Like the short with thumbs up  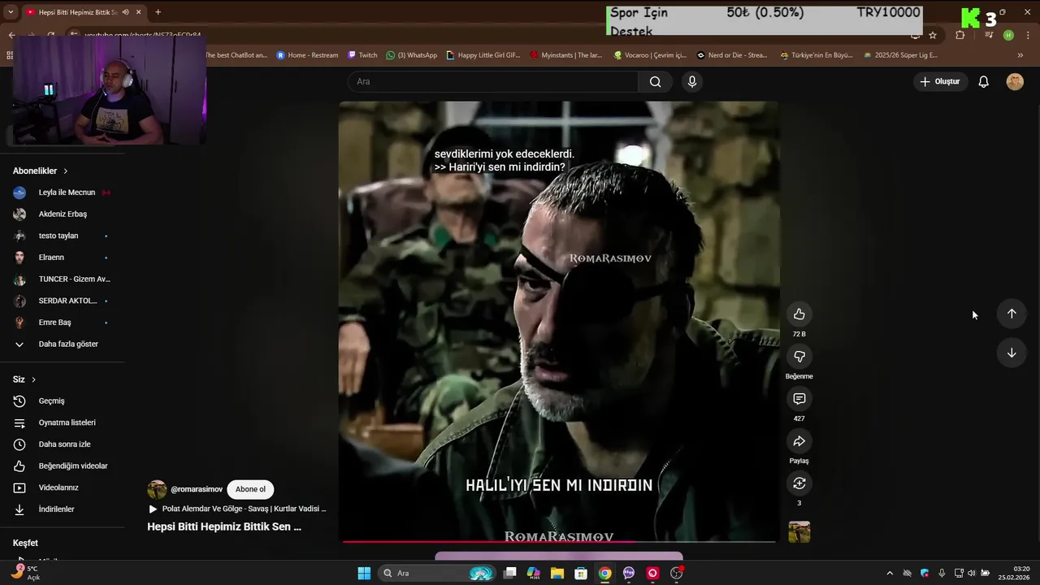pyautogui.click(x=799, y=314)
